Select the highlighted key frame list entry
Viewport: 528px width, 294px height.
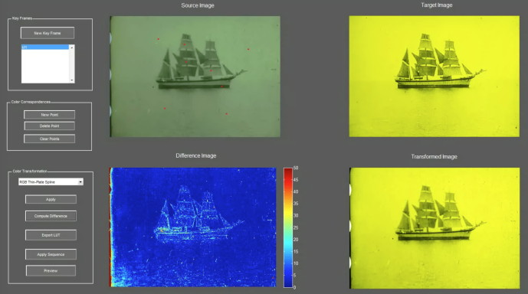click(x=45, y=47)
